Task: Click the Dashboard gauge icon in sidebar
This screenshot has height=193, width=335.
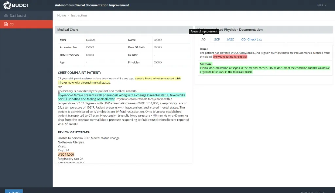Action: (6, 16)
